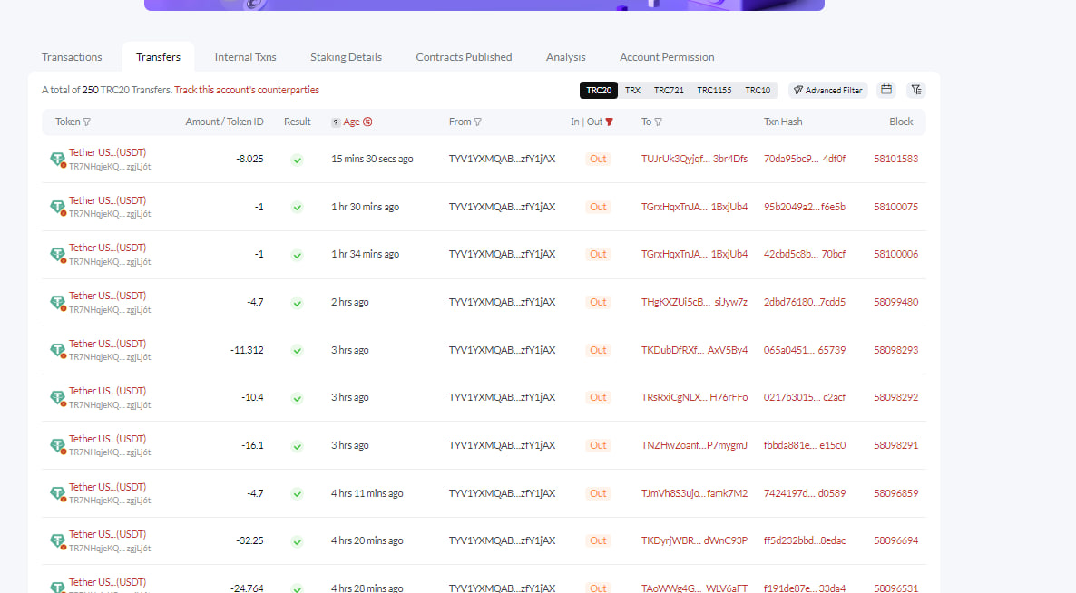Click success checkmark in -10.4 row
The width and height of the screenshot is (1076, 593).
(298, 398)
